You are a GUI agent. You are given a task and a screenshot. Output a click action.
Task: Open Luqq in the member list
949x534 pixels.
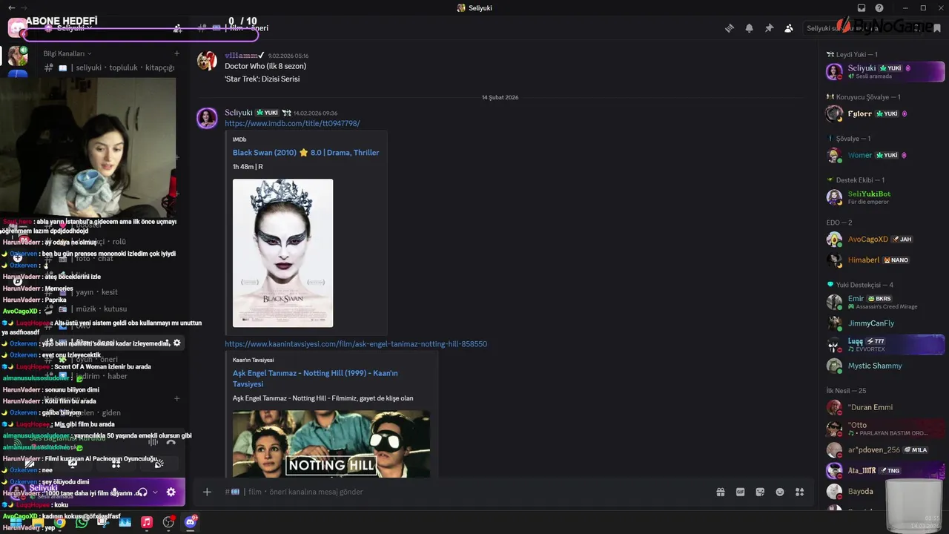pos(885,345)
